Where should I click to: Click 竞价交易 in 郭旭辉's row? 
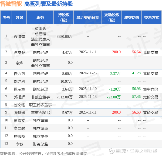(151, 97)
